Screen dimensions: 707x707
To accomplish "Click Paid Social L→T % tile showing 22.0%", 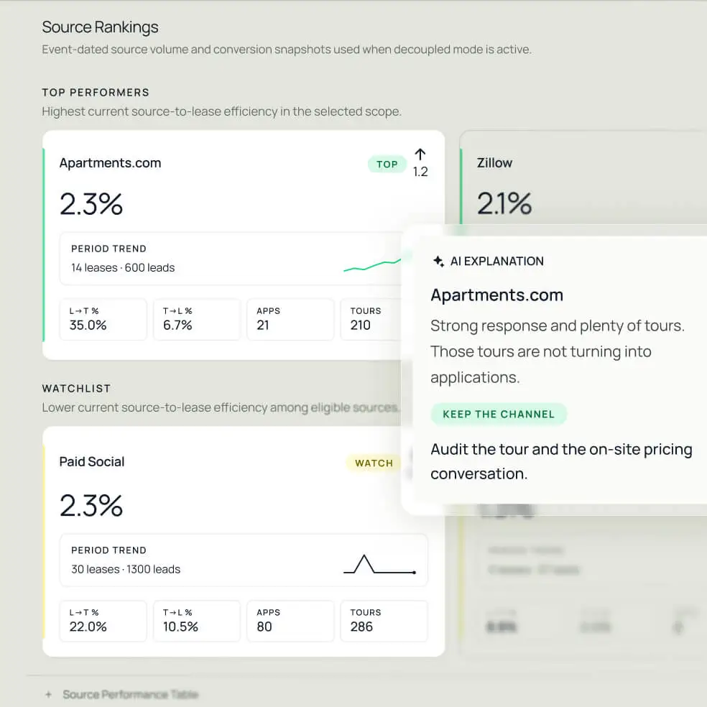I will (103, 621).
